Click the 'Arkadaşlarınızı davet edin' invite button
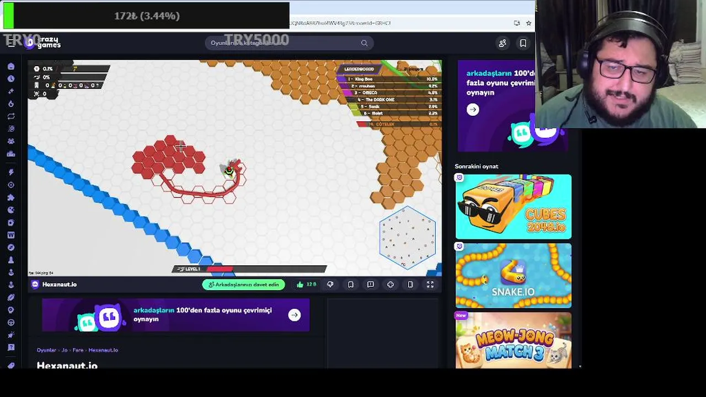 pos(244,285)
